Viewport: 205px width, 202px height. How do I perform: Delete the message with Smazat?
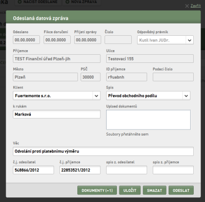(154, 190)
